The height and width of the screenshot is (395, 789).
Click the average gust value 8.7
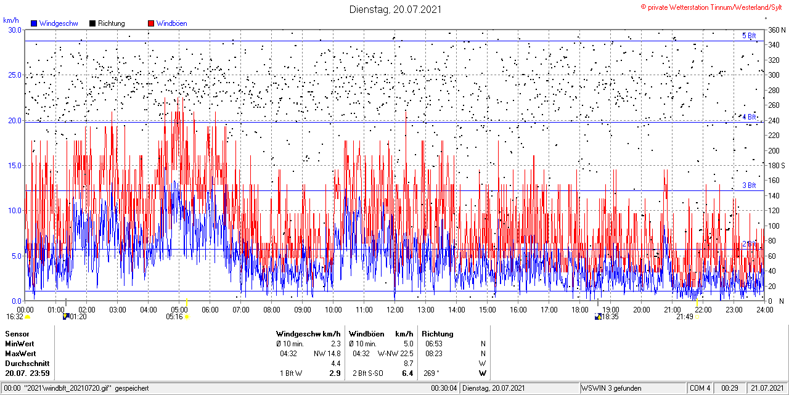pyautogui.click(x=408, y=363)
